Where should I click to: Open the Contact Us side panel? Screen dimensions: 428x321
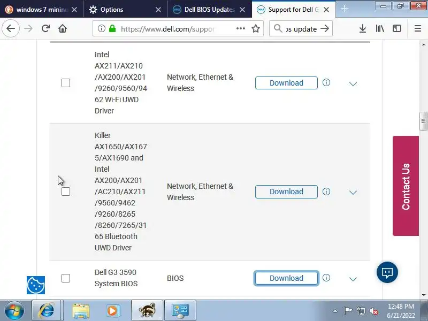[406, 186]
